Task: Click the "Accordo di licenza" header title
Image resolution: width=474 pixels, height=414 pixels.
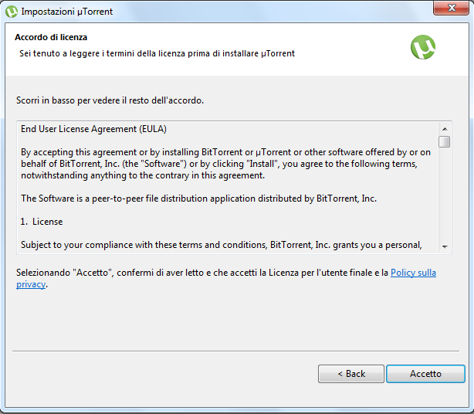Action: 51,37
